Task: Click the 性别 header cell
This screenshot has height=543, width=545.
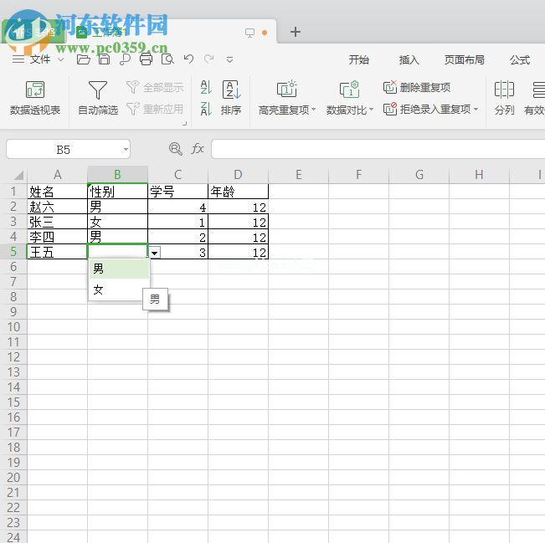Action: pyautogui.click(x=117, y=191)
